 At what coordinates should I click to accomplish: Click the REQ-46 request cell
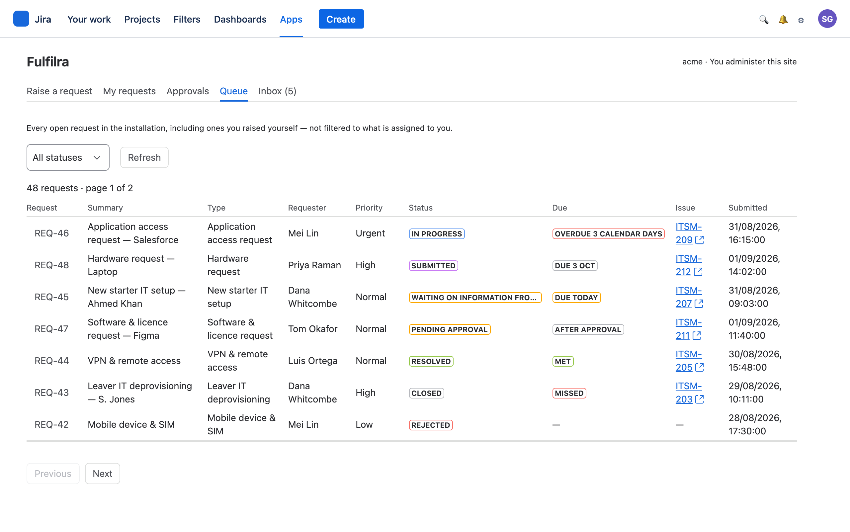pyautogui.click(x=52, y=233)
